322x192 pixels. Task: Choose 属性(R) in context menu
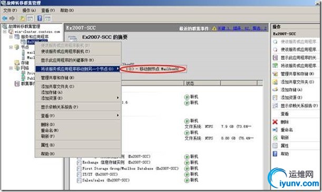[x=78, y=145]
